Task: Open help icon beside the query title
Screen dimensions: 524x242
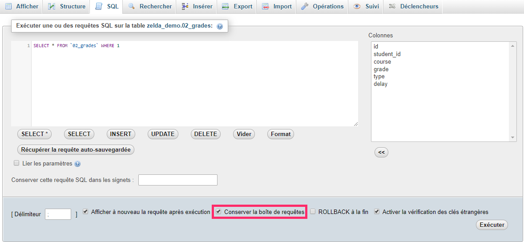Action: pyautogui.click(x=220, y=26)
